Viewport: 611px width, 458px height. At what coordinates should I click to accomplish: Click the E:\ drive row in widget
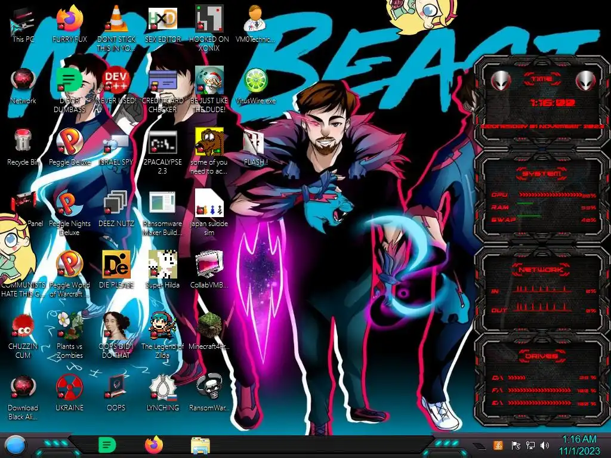tap(544, 403)
